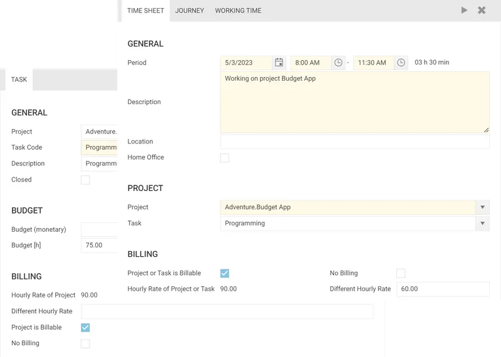Expand the Project dropdown arrow

click(x=482, y=207)
